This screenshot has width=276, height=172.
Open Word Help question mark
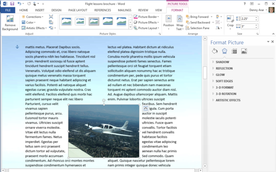[x=245, y=4]
